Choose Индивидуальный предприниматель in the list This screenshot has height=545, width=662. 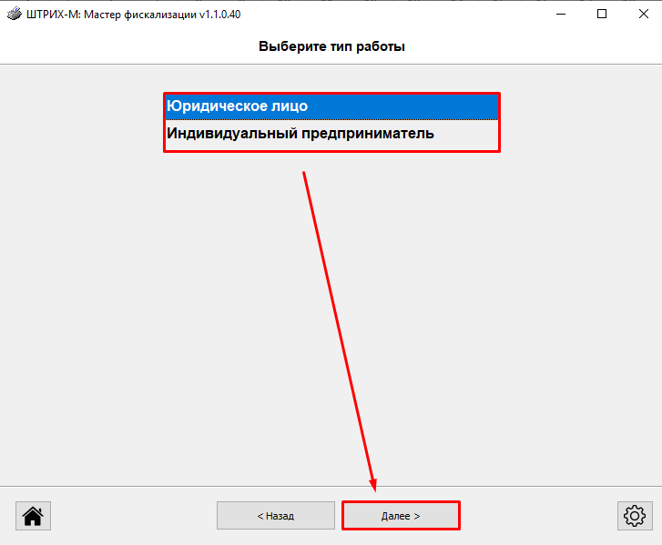331,134
